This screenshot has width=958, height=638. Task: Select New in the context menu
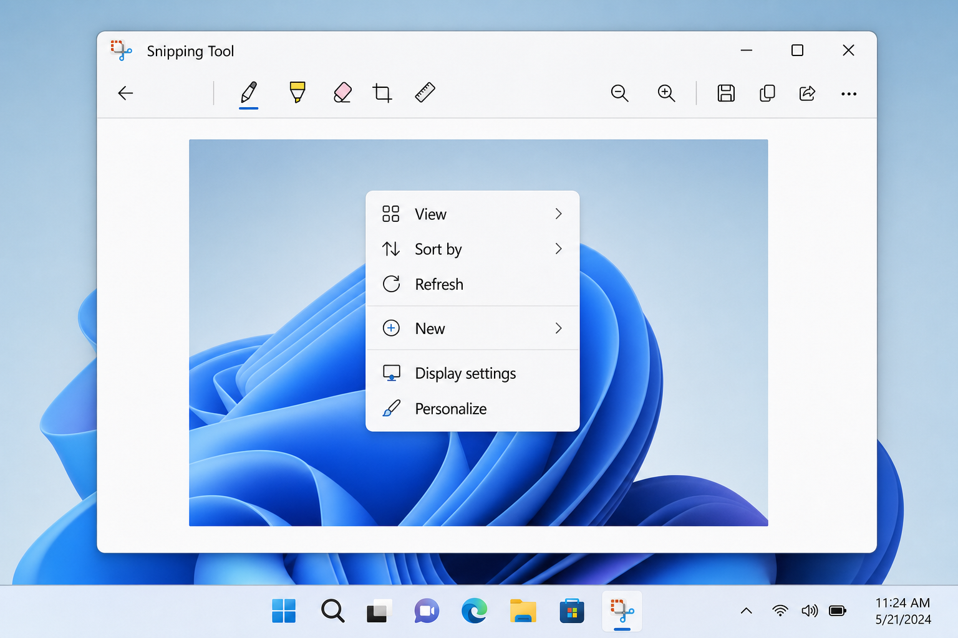click(473, 328)
